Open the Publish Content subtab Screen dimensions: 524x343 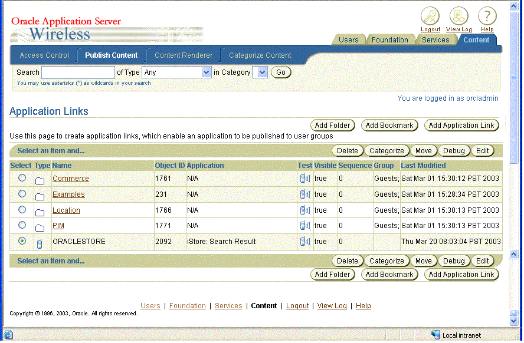112,55
